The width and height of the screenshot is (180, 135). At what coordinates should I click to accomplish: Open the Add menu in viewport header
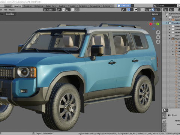point(6,10)
